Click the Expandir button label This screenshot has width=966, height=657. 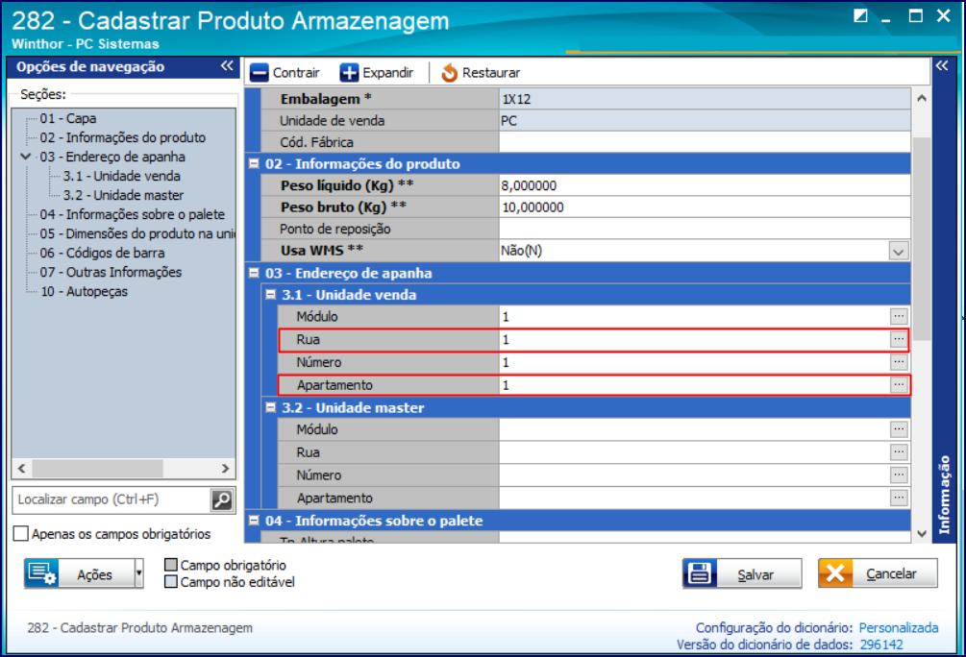(387, 73)
